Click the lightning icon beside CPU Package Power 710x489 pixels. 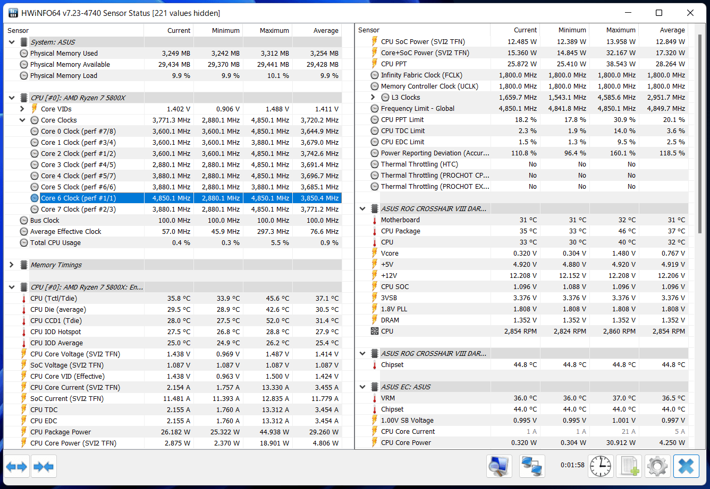pos(24,432)
